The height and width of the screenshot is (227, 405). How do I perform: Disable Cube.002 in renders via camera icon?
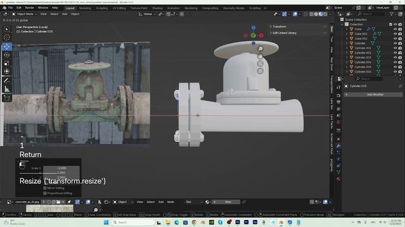(400, 38)
